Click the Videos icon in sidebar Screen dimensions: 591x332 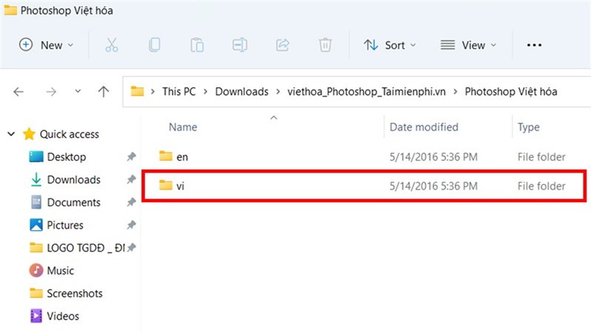point(36,316)
